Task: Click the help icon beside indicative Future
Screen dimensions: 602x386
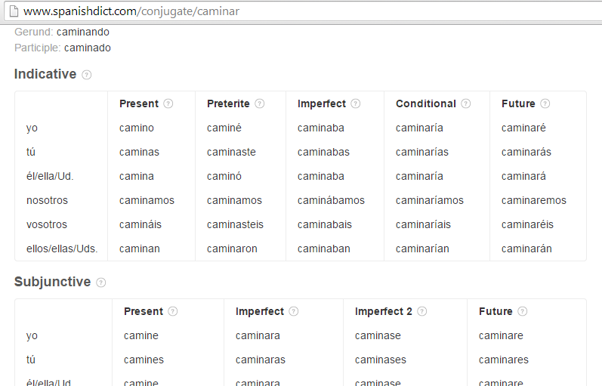Action: point(545,104)
